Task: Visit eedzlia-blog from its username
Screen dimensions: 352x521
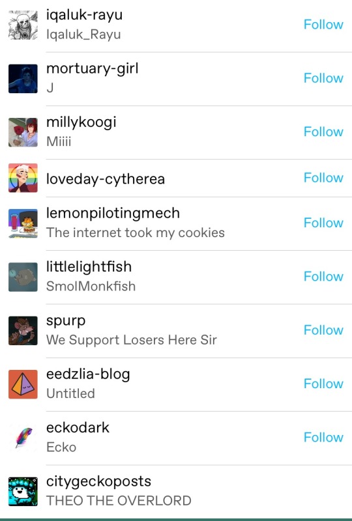Action: (x=88, y=374)
